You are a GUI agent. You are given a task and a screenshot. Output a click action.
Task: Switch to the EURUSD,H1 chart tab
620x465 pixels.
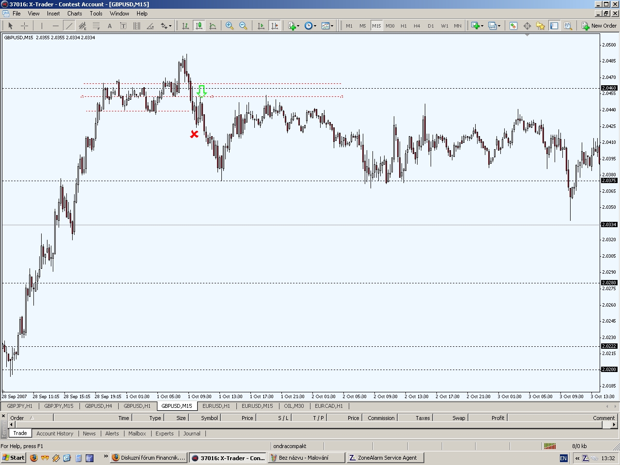[216, 406]
